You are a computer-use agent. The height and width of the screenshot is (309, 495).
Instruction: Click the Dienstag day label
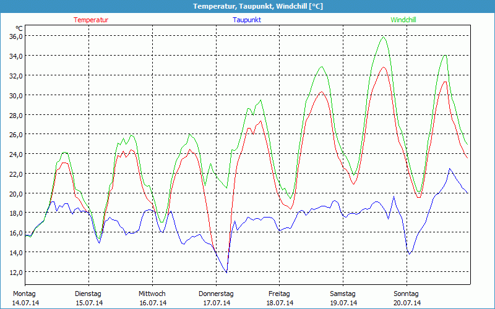[x=88, y=294]
